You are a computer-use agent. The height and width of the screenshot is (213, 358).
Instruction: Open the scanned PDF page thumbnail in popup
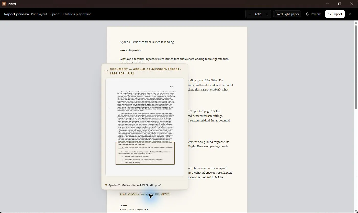pos(145,127)
